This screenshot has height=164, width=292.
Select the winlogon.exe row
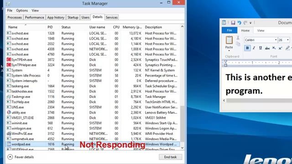pyautogui.click(x=93, y=128)
